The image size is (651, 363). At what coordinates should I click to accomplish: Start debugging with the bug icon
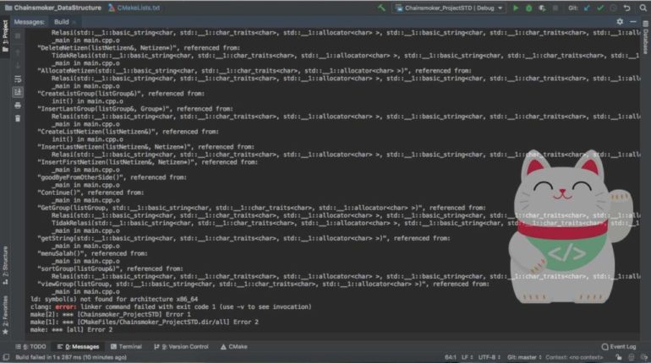(529, 8)
